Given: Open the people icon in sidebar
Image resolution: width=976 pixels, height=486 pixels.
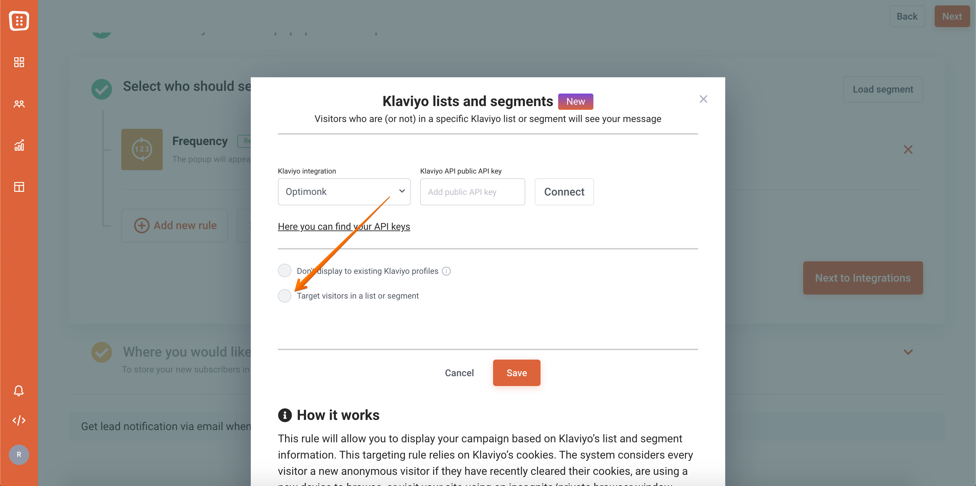Looking at the screenshot, I should click(x=19, y=104).
